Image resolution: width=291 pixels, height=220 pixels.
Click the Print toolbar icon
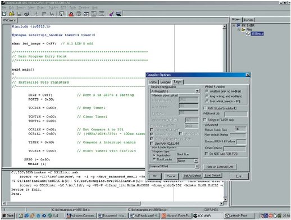(x=27, y=13)
